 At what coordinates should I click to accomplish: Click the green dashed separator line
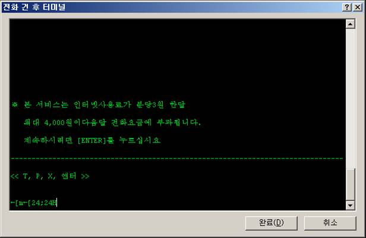coord(176,158)
